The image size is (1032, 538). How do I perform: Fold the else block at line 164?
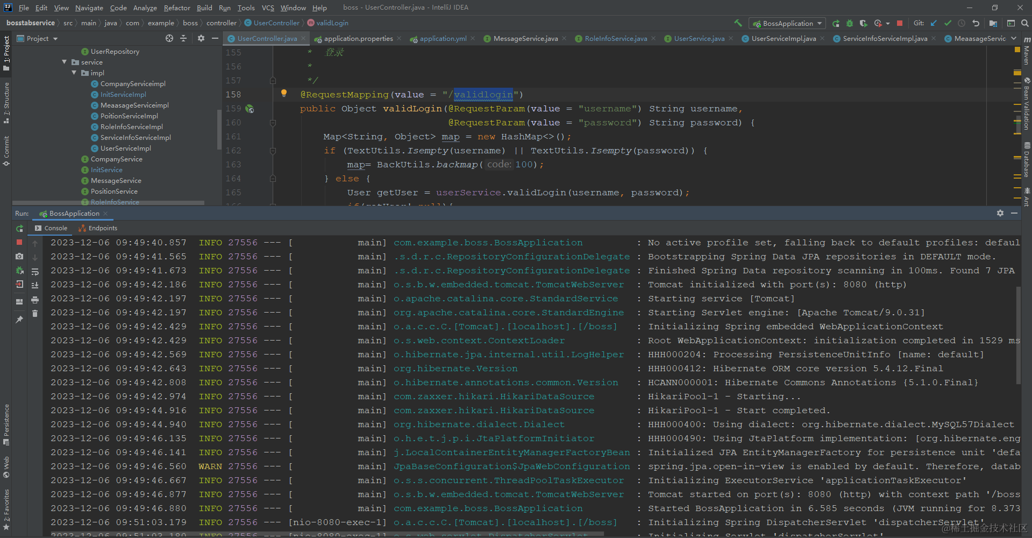click(273, 179)
